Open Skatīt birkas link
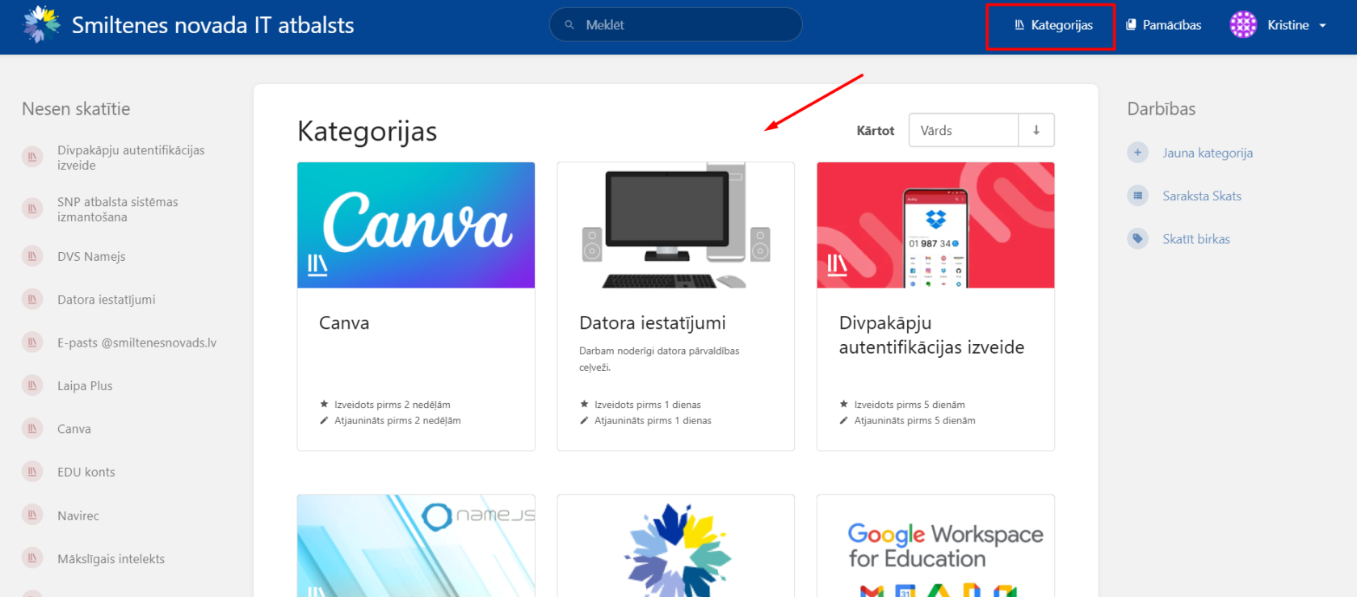1357x597 pixels. (x=1196, y=239)
